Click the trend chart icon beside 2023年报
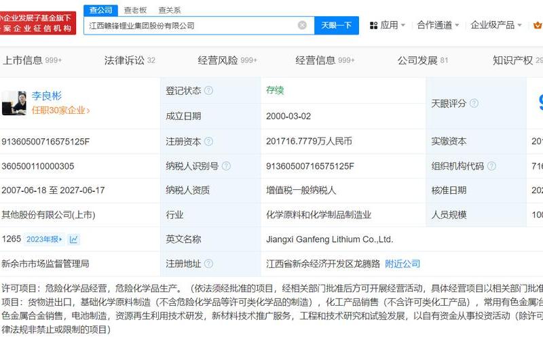The width and height of the screenshot is (543, 339). tap(74, 239)
